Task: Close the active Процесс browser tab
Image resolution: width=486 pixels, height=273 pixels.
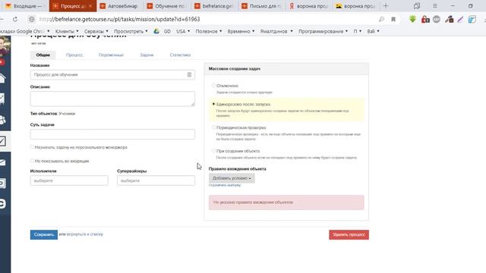Action: pyautogui.click(x=90, y=6)
